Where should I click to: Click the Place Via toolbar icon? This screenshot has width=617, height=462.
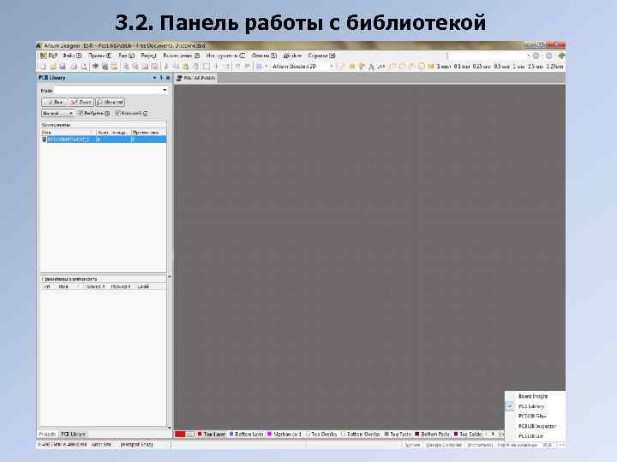click(x=362, y=67)
